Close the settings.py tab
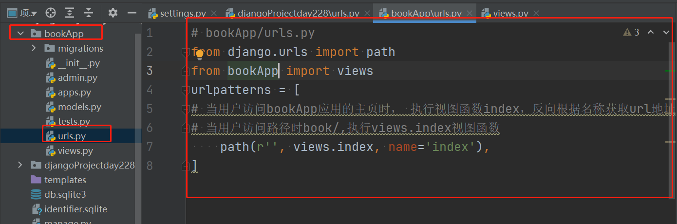 (214, 14)
